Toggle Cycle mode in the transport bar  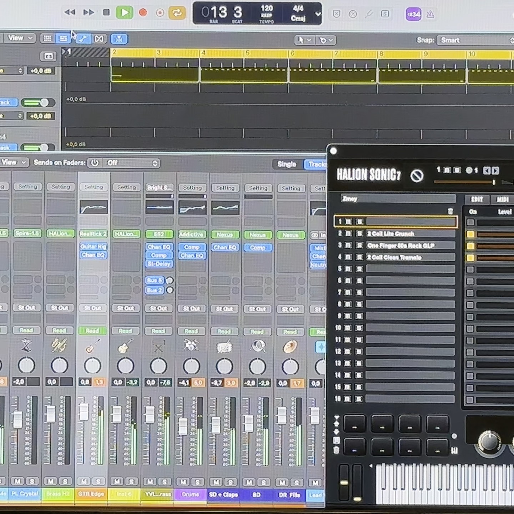pyautogui.click(x=177, y=13)
